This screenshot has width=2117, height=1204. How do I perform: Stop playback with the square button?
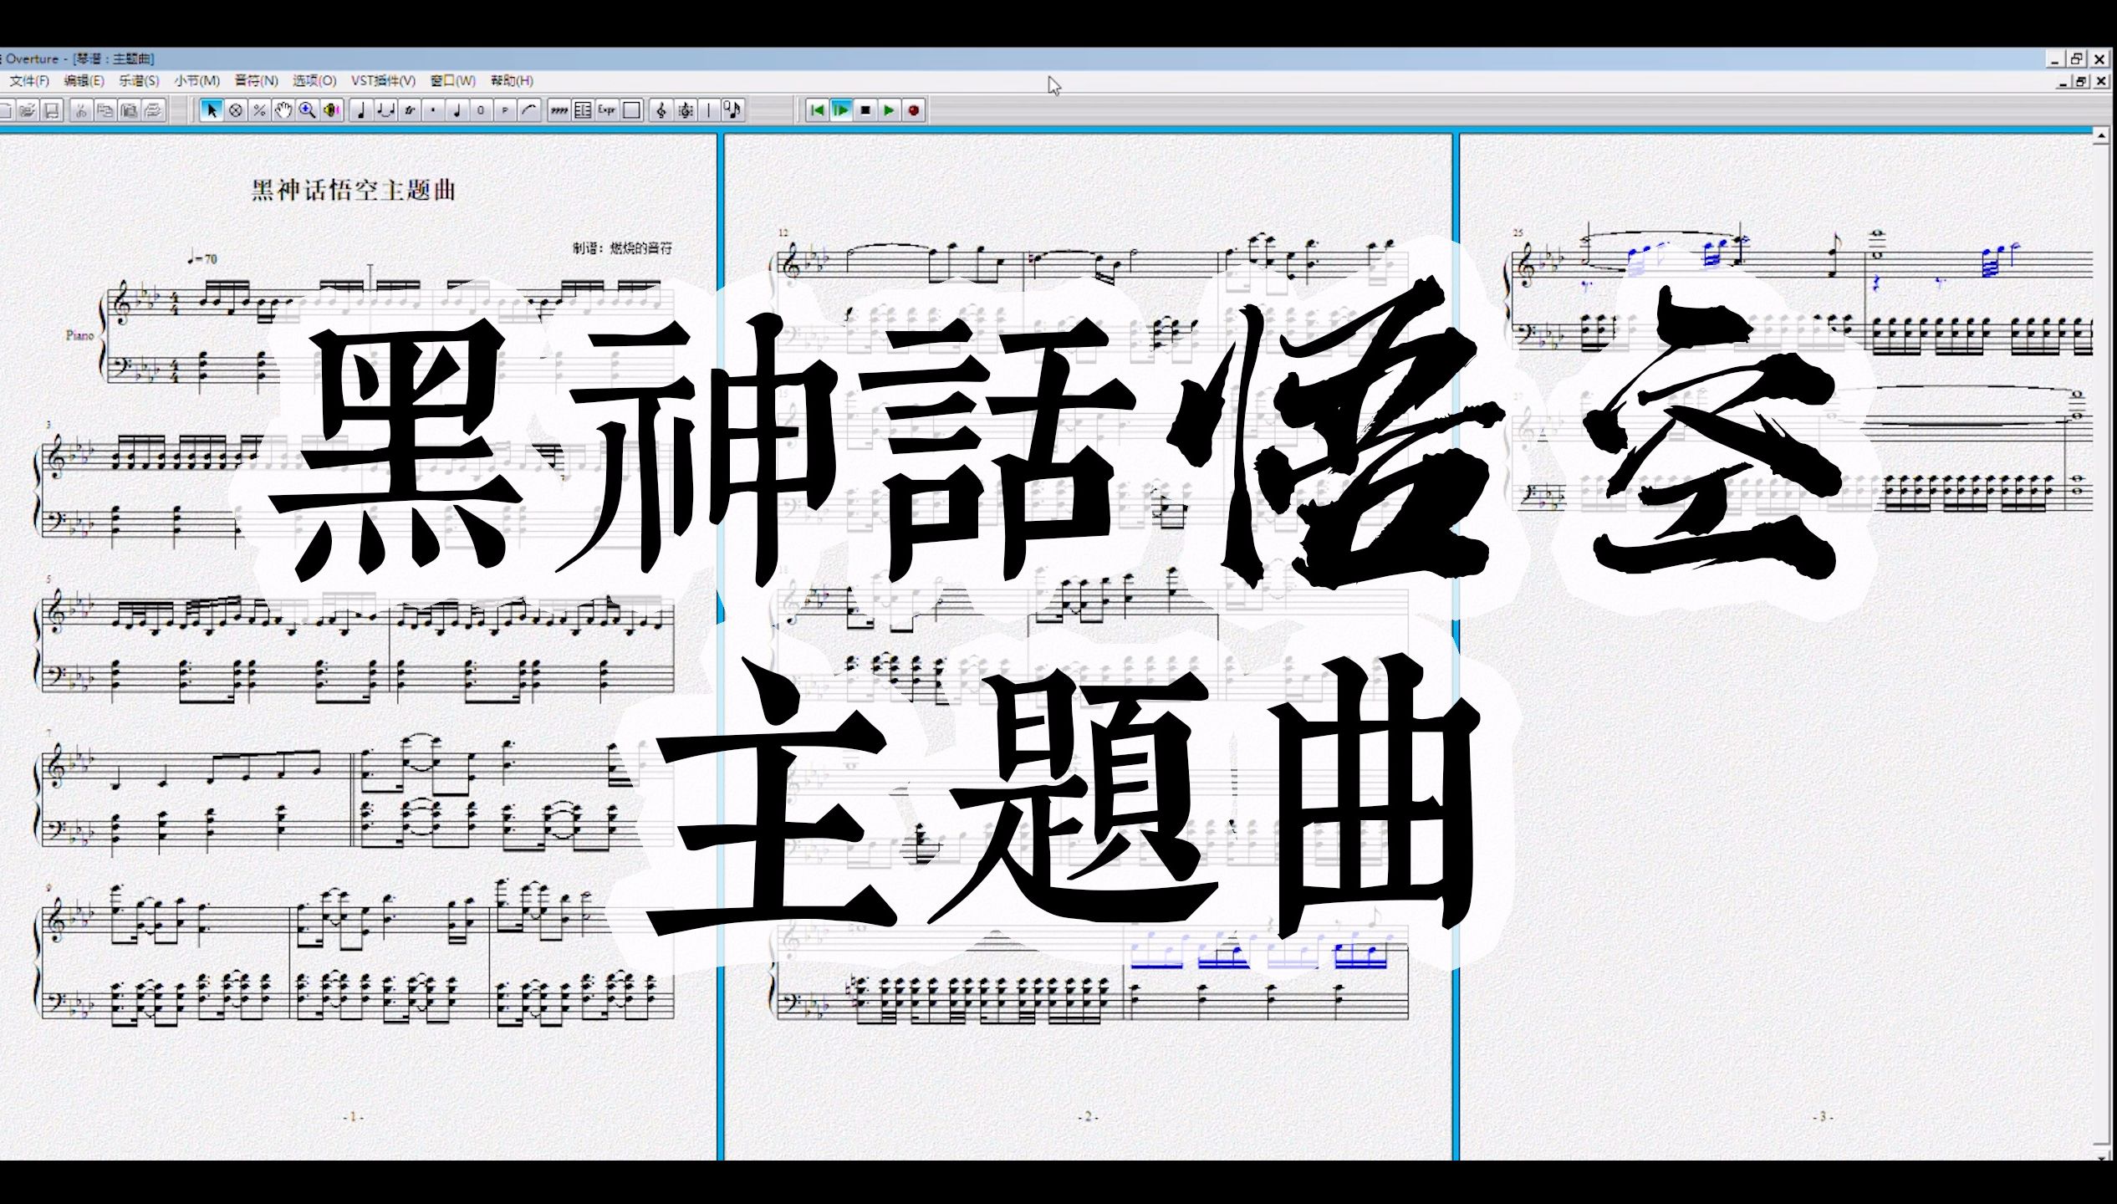pos(865,110)
